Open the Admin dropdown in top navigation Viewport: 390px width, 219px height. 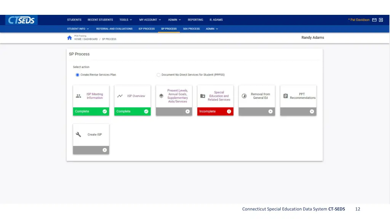(x=174, y=20)
